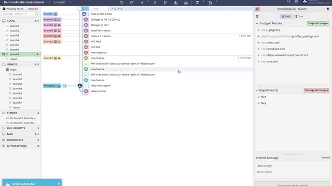Expand the SUBMODULES section
This screenshot has width=332, height=186.
[x=20, y=140]
